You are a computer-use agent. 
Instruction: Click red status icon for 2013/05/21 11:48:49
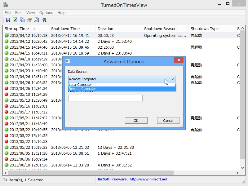pyautogui.click(x=7, y=124)
